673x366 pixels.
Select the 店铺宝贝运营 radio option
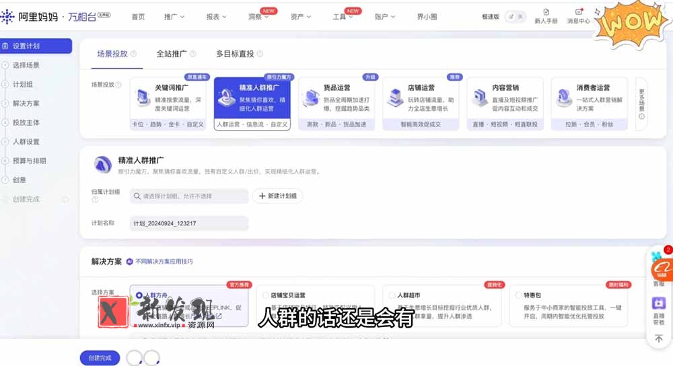[265, 295]
